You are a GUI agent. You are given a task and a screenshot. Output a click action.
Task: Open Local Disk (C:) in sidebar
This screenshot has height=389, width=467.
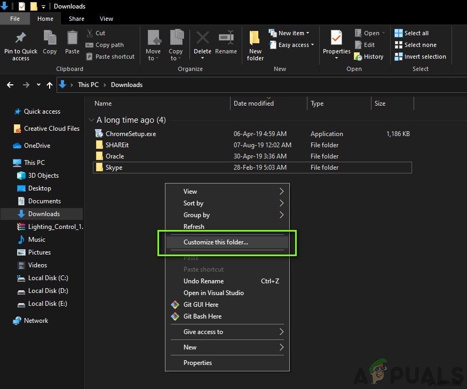pyautogui.click(x=48, y=278)
